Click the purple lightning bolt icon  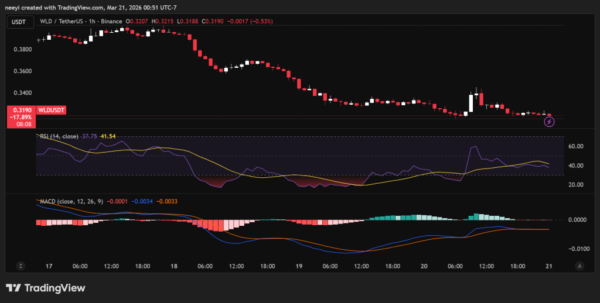click(549, 122)
